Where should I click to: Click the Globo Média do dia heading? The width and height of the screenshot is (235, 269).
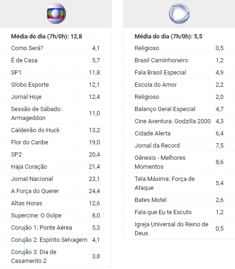(x=46, y=37)
